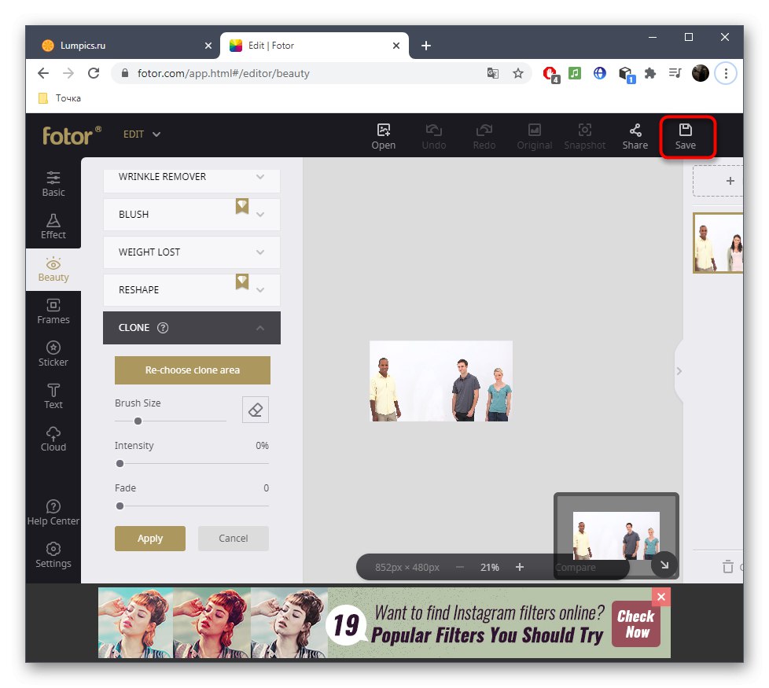Expand the Reshape section
This screenshot has height=688, width=769.
pyautogui.click(x=191, y=290)
